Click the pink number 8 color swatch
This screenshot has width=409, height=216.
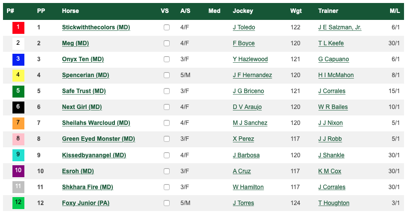(18, 139)
